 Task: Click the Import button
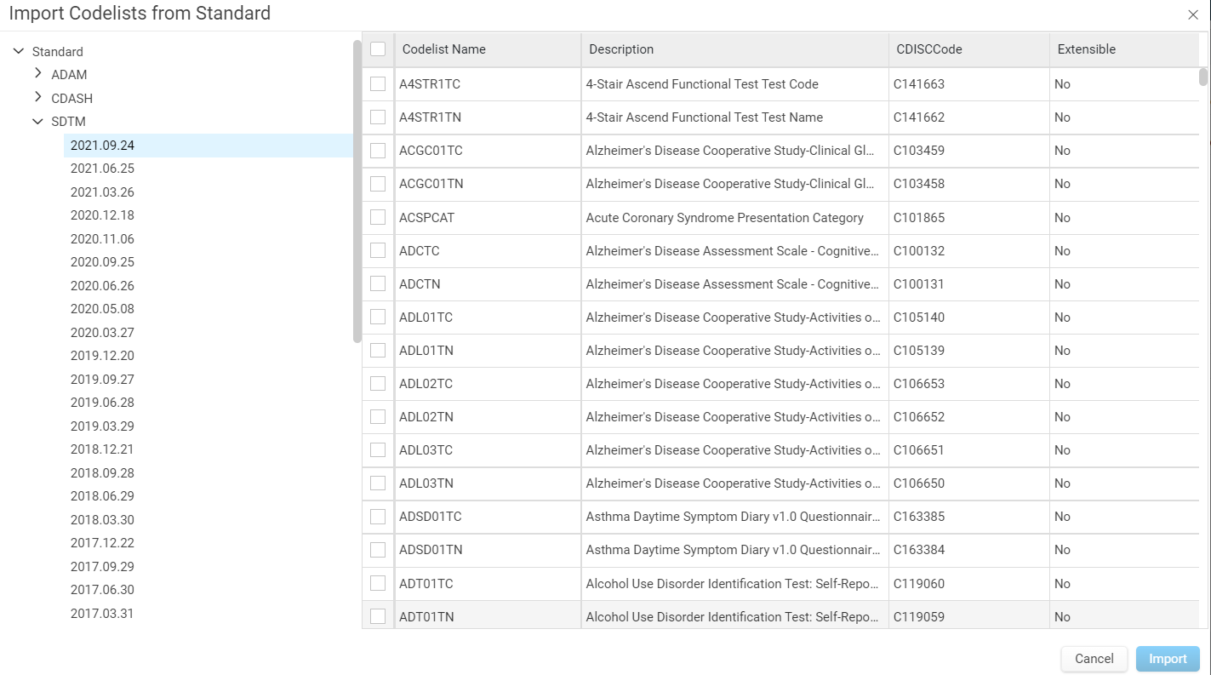(x=1168, y=659)
